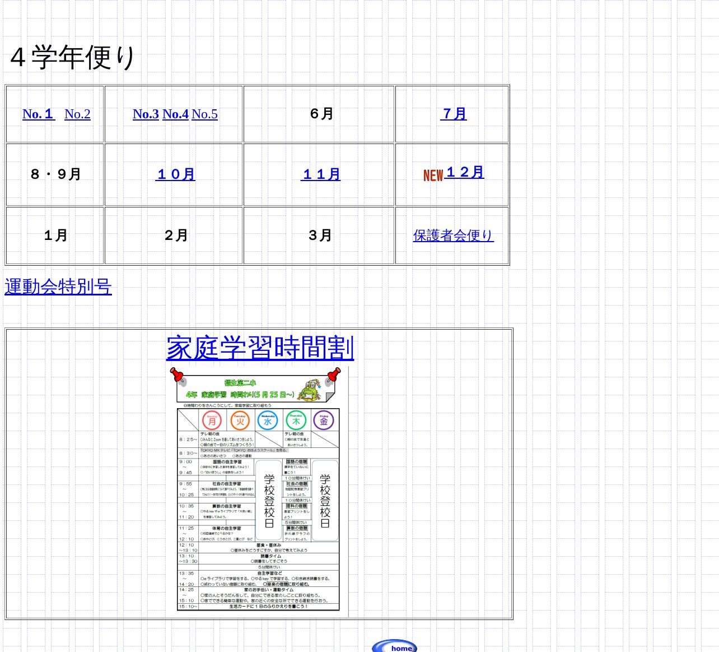Open the 12月 newsletter link

coord(464,172)
